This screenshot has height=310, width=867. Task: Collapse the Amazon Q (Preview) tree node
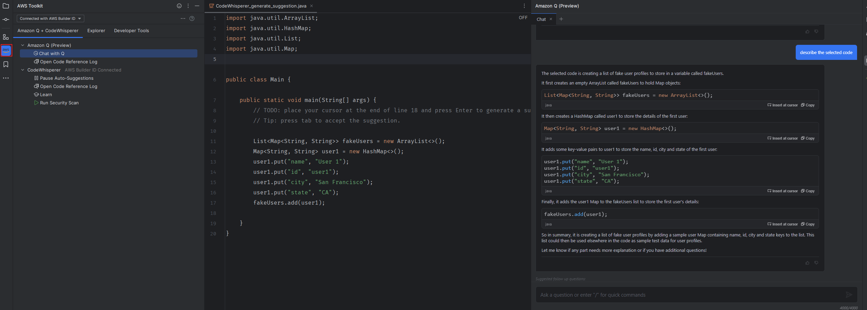23,45
